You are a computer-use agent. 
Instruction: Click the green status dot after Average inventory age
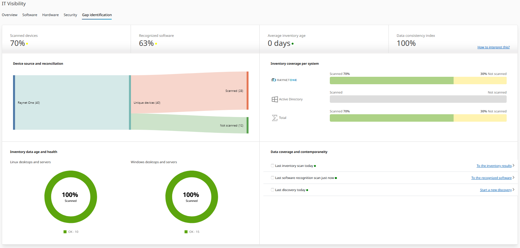(x=293, y=44)
